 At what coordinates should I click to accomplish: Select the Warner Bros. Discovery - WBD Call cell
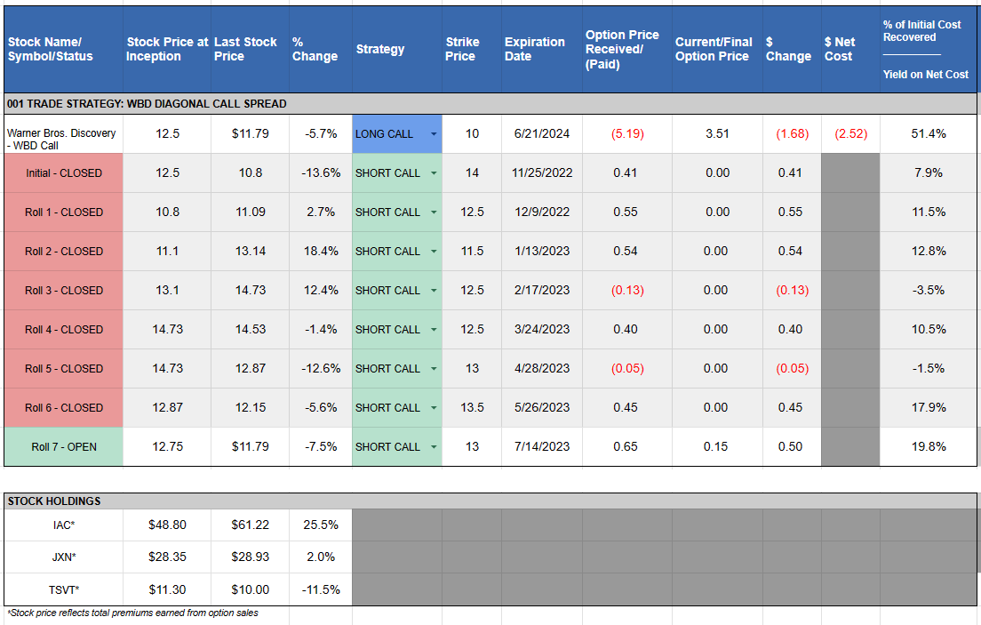pos(63,134)
